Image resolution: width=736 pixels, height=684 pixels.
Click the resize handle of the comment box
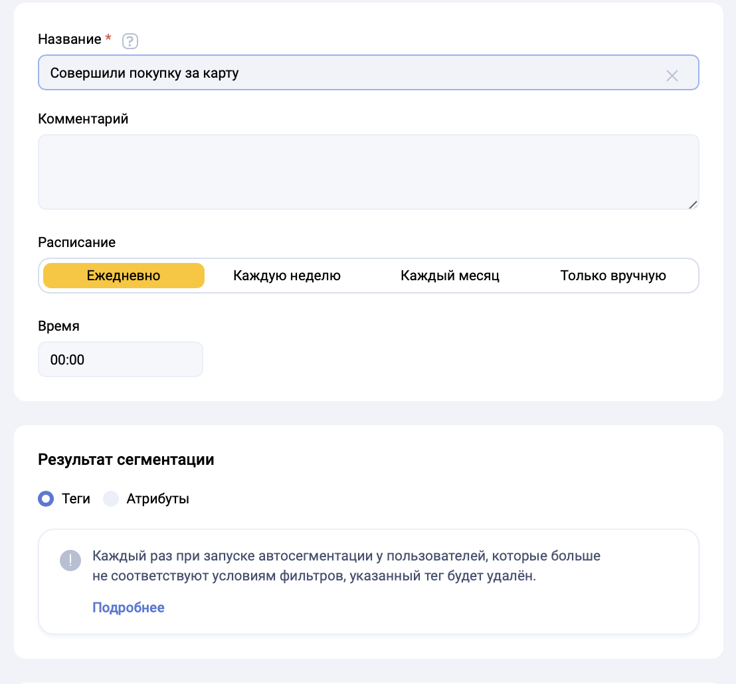click(692, 205)
